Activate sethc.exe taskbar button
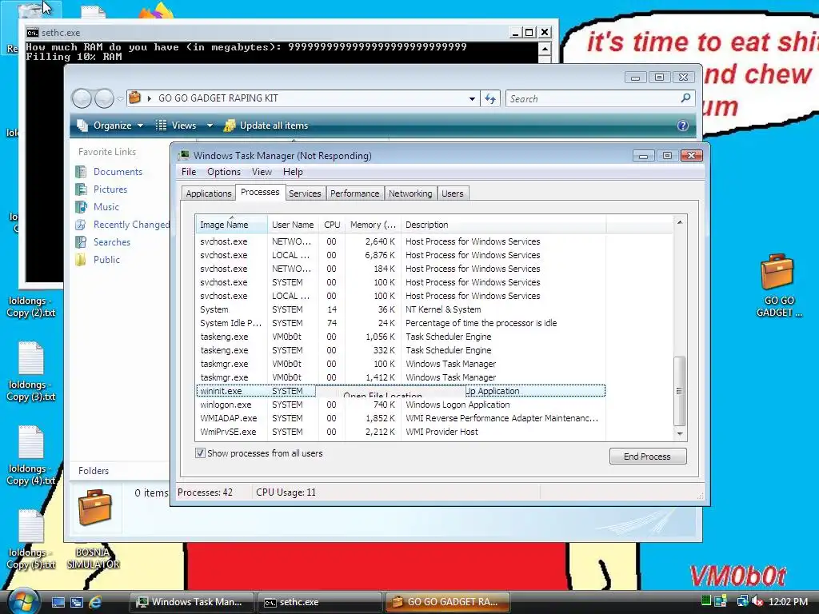819x614 pixels. pos(319,602)
